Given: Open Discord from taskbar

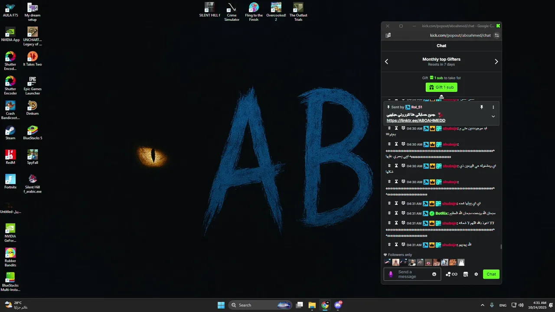Looking at the screenshot, I should (x=338, y=305).
